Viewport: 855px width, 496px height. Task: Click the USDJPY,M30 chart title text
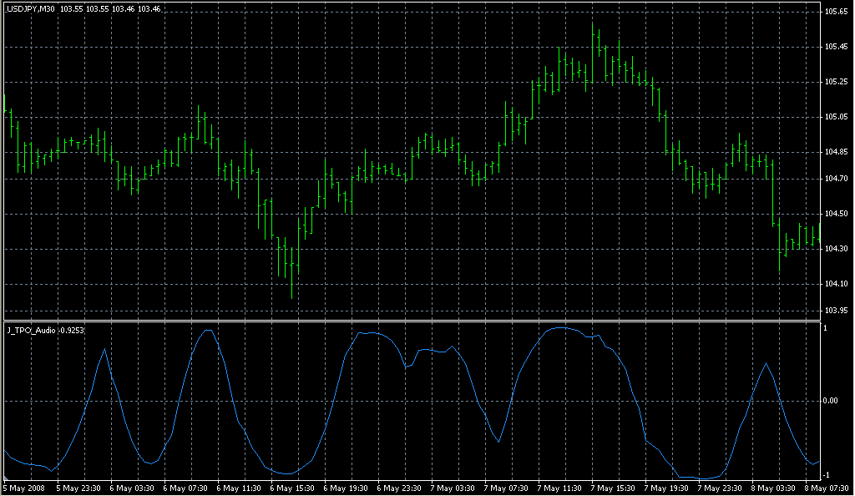(31, 8)
